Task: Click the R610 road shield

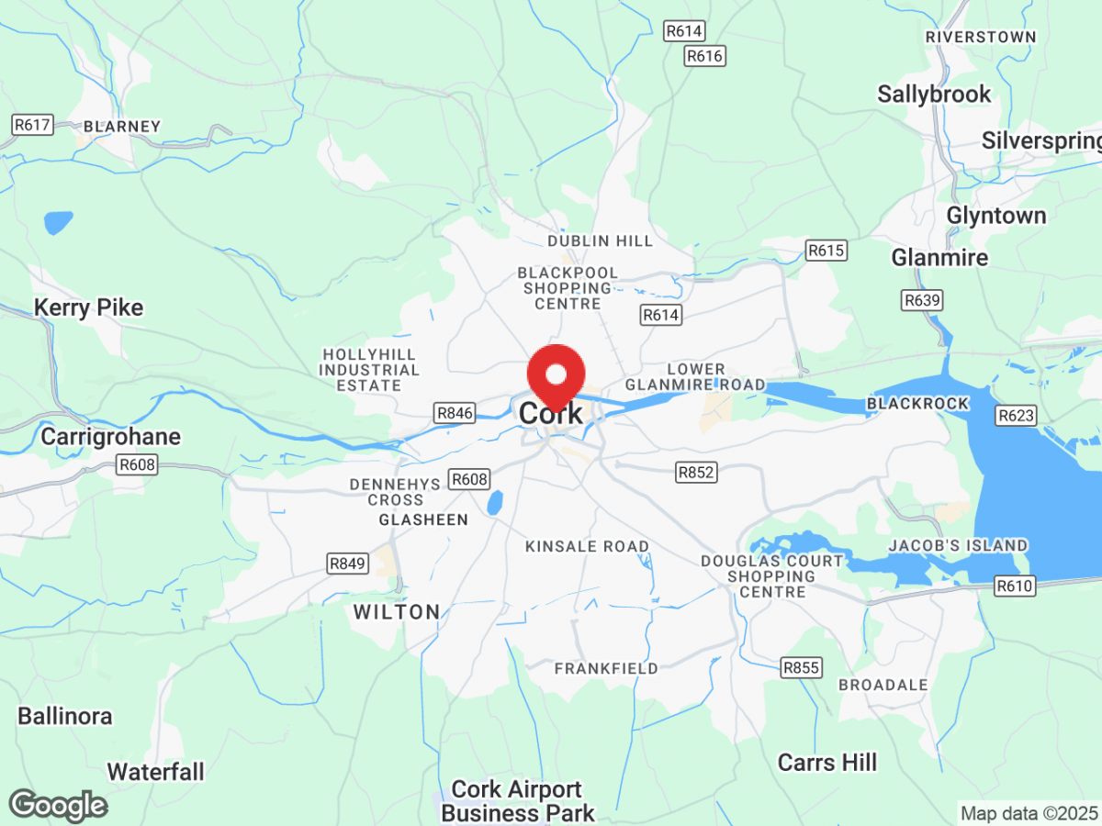Action: [x=1016, y=586]
